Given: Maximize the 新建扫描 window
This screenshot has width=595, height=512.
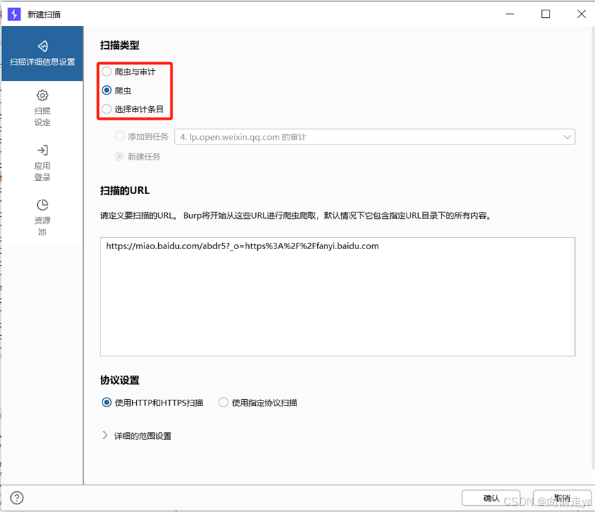Looking at the screenshot, I should tap(545, 14).
